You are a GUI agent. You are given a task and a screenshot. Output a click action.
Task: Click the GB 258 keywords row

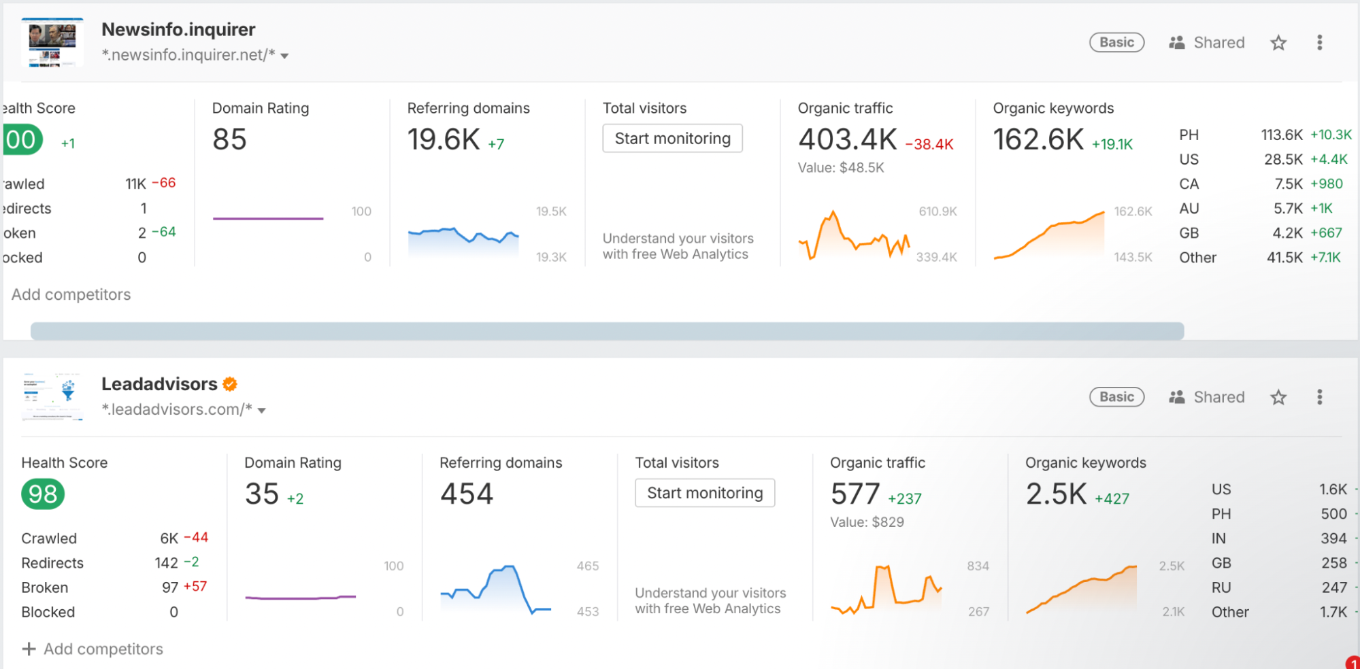click(x=1285, y=563)
